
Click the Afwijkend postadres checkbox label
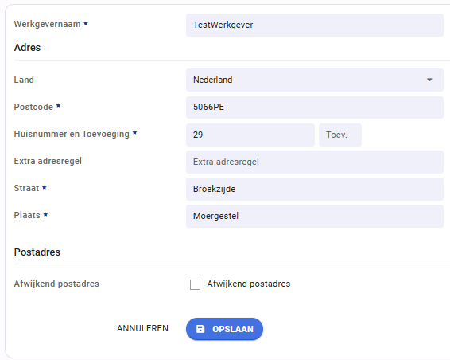point(249,284)
